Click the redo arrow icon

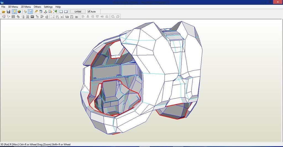[x=46, y=17]
